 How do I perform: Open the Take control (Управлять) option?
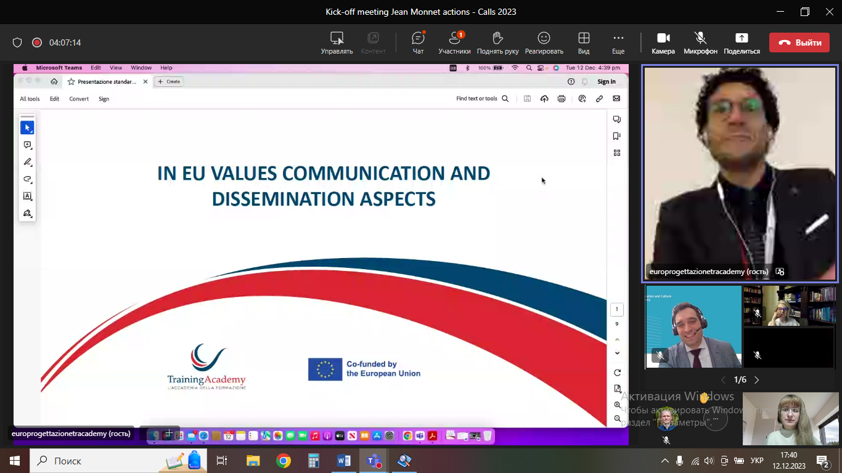[337, 42]
